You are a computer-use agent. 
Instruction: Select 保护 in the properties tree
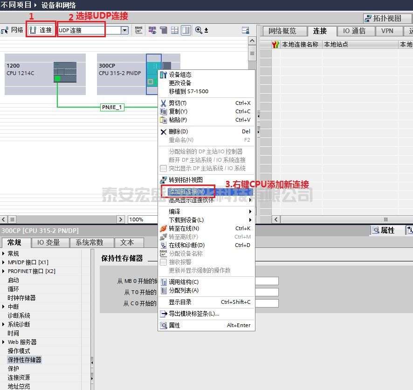click(14, 369)
